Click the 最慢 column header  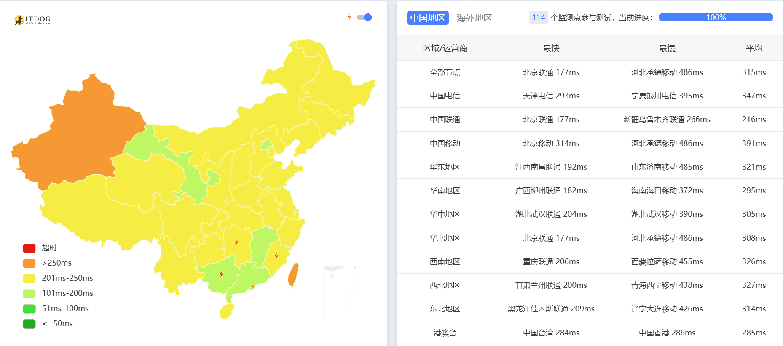pyautogui.click(x=667, y=48)
